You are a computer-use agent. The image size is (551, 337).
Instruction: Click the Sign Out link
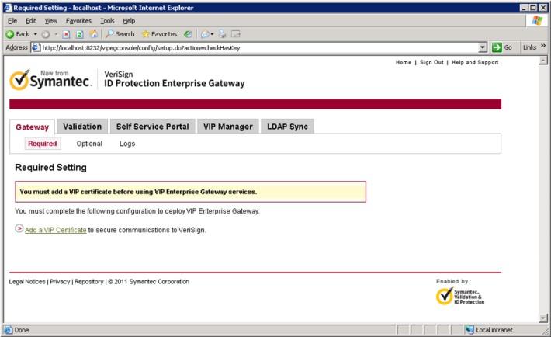(x=431, y=62)
